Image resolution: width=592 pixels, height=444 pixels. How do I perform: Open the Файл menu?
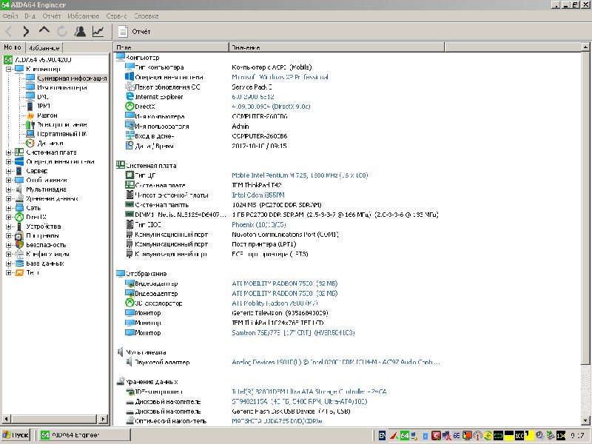pyautogui.click(x=10, y=15)
